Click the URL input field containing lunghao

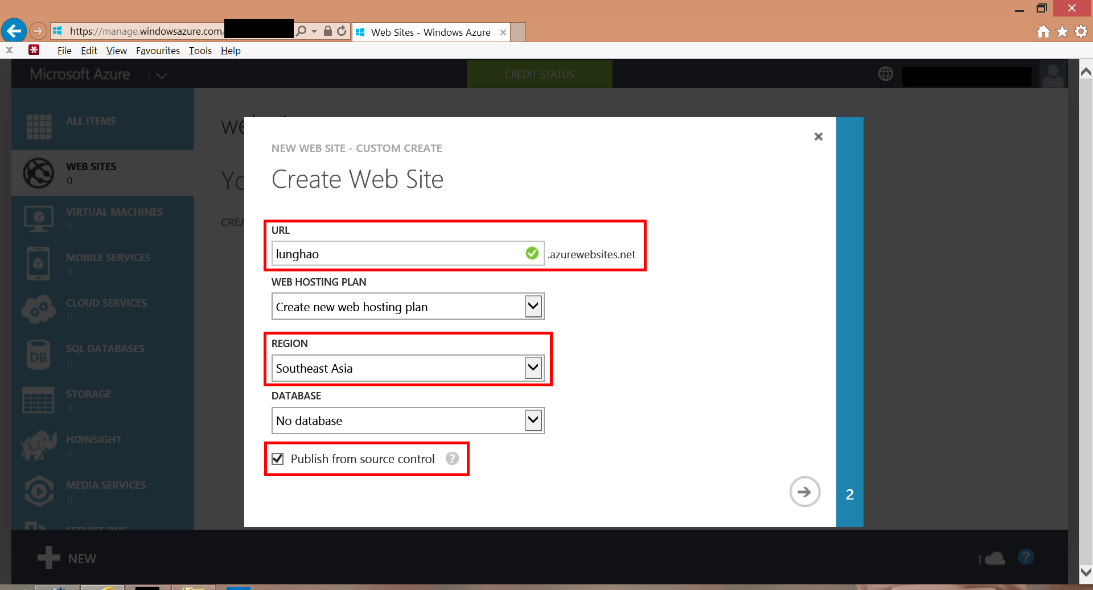click(x=408, y=254)
